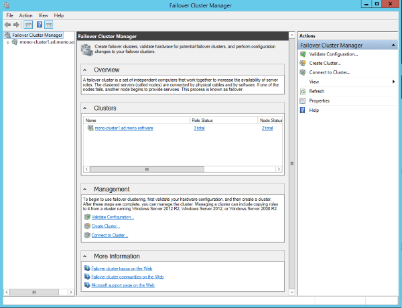402x308 pixels.
Task: Toggle the Action pane toolbar icon
Action: (x=49, y=25)
